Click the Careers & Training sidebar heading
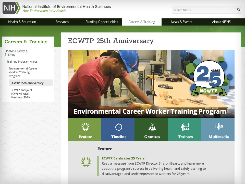 [26, 42]
